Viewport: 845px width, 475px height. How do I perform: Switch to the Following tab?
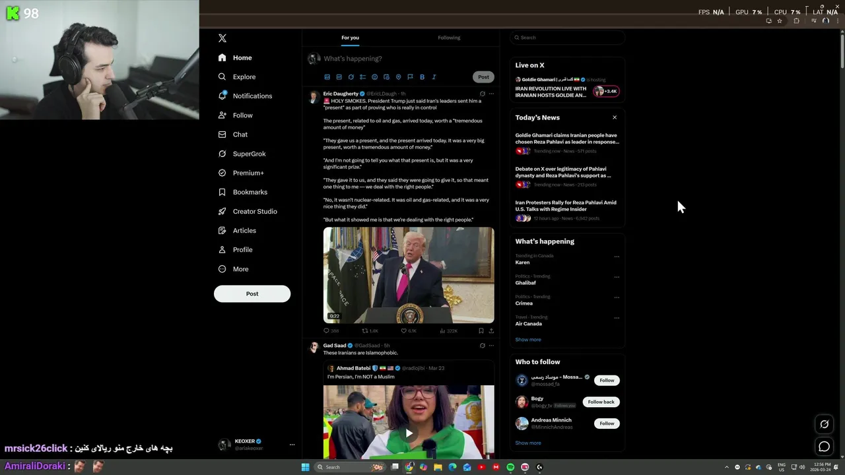click(x=449, y=38)
